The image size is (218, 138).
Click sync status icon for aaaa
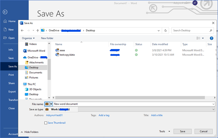[136, 50]
